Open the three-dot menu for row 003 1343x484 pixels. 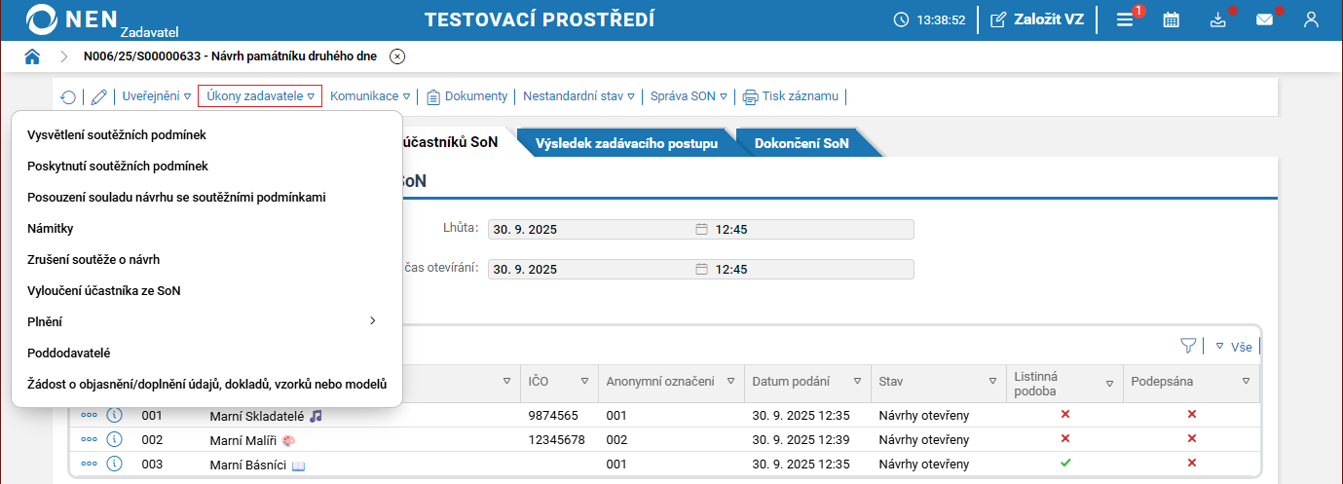[x=90, y=465]
